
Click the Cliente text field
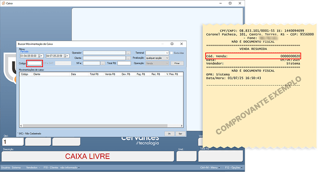click(x=104, y=58)
